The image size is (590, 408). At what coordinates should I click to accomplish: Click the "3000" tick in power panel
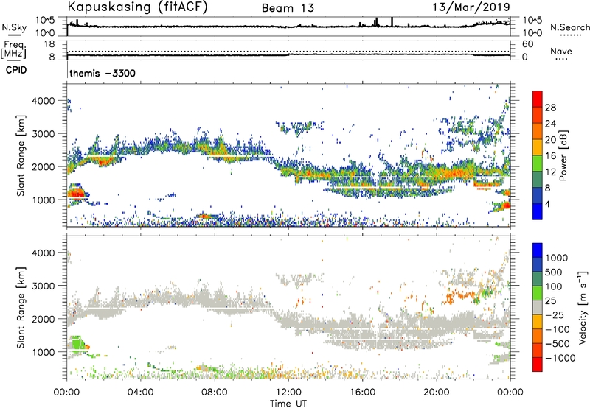tap(44, 134)
